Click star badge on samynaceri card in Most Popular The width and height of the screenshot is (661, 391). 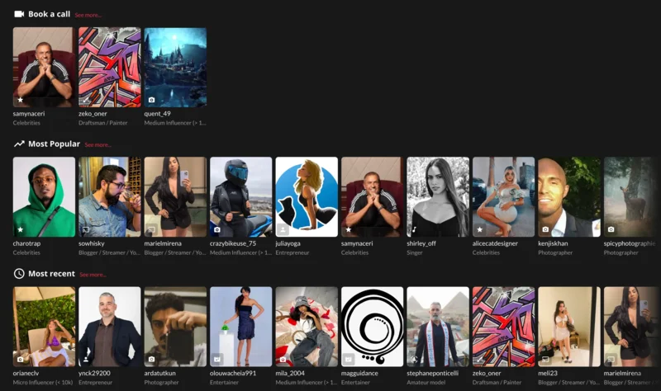[349, 229]
